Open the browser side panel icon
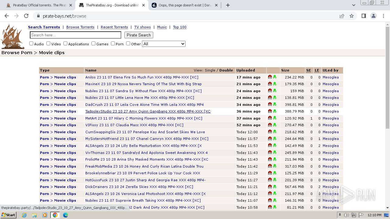390x219 pixels. click(364, 16)
